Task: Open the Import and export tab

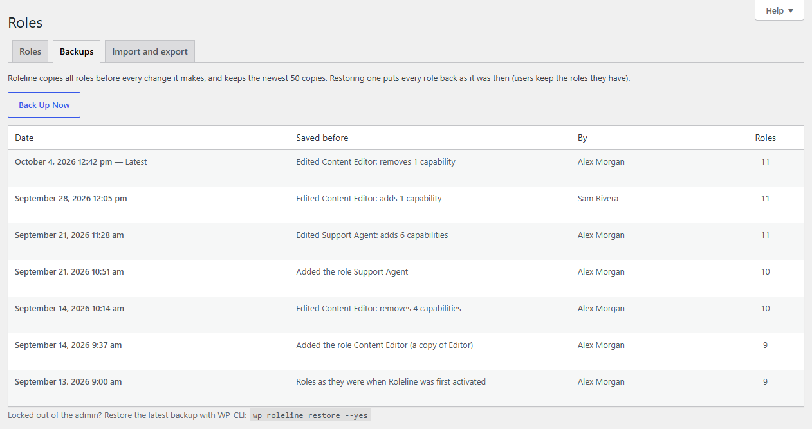Action: coord(150,51)
